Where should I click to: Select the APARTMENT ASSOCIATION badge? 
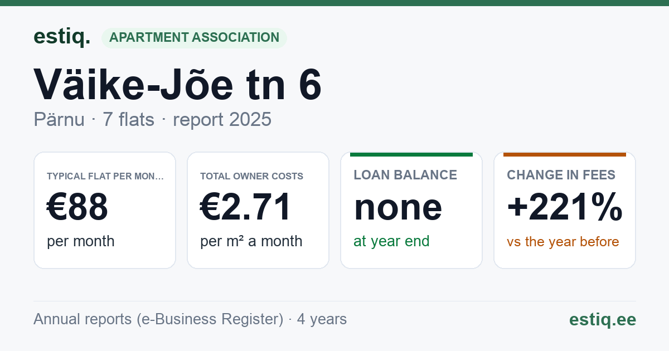tap(194, 38)
